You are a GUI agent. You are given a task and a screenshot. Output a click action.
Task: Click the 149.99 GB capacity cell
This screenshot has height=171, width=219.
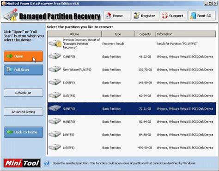[x=145, y=83]
